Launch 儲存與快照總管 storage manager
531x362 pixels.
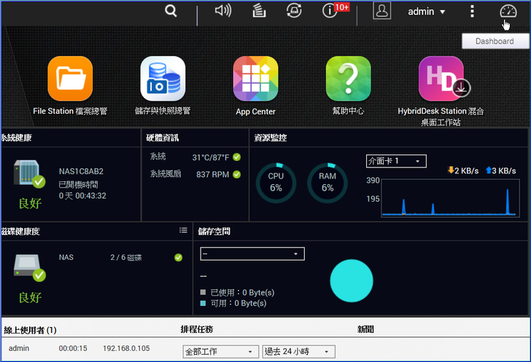(163, 79)
